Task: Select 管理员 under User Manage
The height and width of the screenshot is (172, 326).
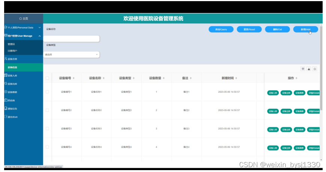Action: (11, 44)
